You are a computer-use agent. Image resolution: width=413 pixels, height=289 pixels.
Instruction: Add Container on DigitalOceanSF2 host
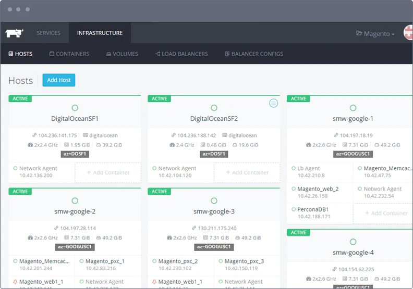(247, 172)
